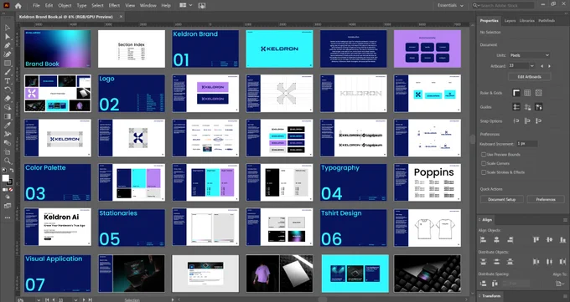This screenshot has width=570, height=302.
Task: Enable Use Preview Bounds checkbox
Action: click(484, 154)
